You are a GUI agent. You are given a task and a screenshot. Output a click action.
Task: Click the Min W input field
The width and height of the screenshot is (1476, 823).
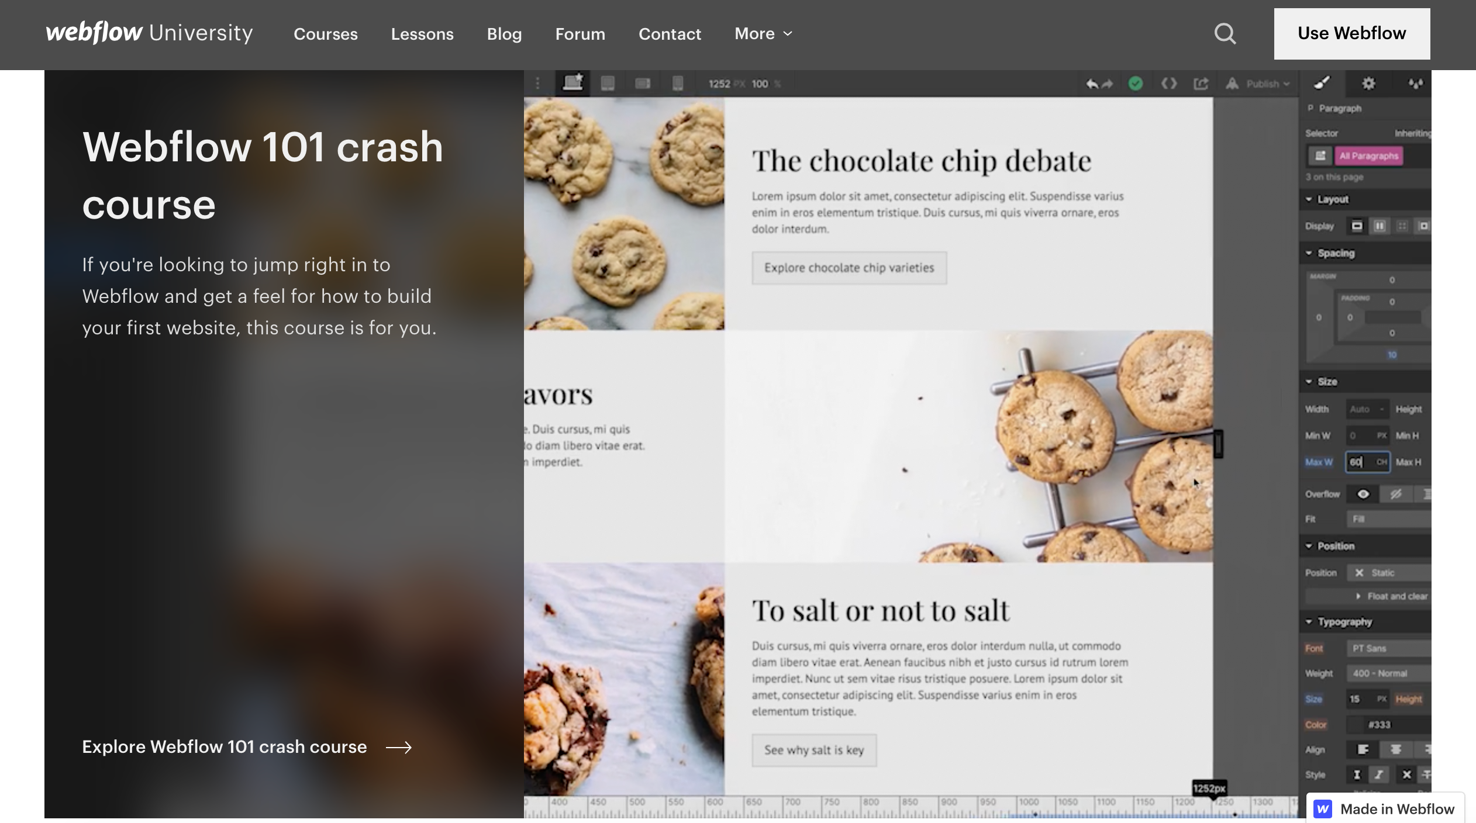coord(1368,435)
